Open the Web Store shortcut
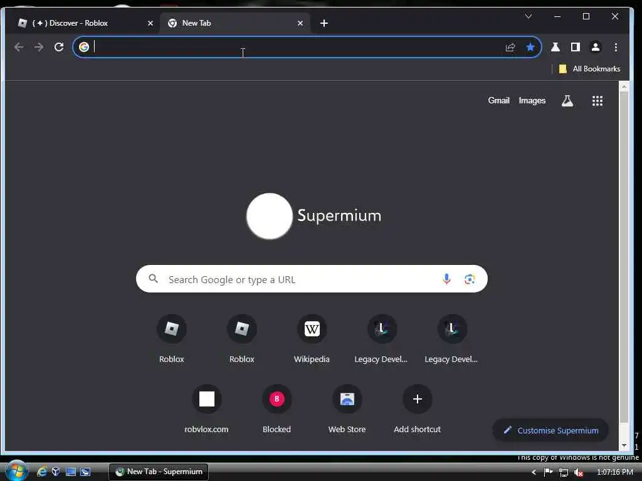The height and width of the screenshot is (481, 642). click(347, 409)
